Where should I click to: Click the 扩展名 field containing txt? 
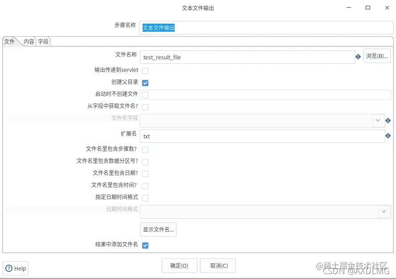[262, 136]
